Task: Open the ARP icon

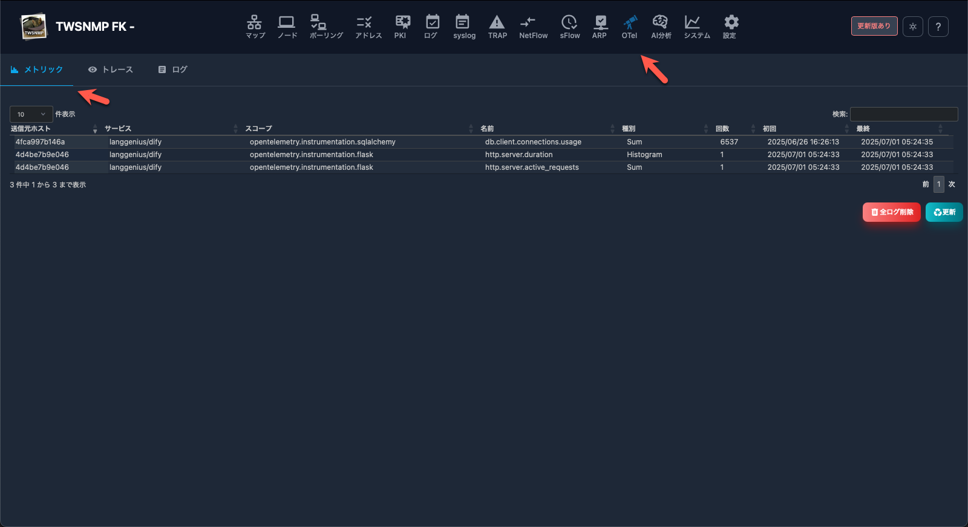Action: tap(600, 27)
